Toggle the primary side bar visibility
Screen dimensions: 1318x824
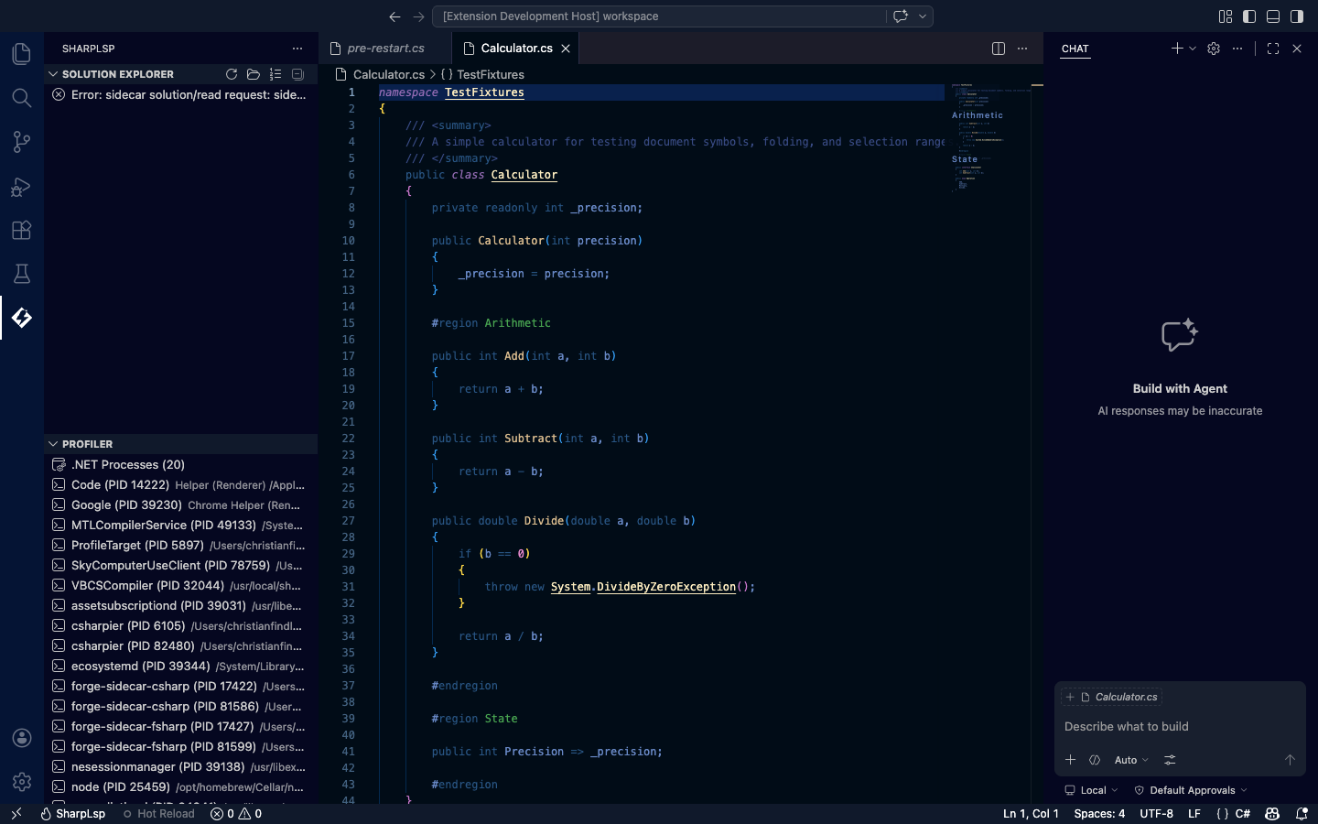[1249, 16]
